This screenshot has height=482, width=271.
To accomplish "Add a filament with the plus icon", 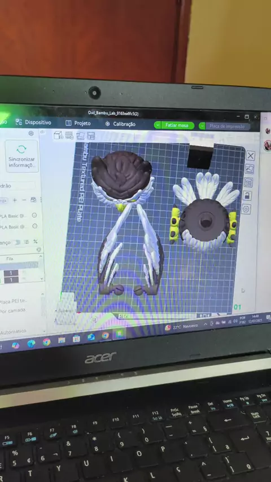I will 15,200.
